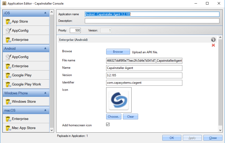Image resolution: width=225 pixels, height=143 pixels.
Task: Open the iOS App Store payload
Action: (26, 21)
